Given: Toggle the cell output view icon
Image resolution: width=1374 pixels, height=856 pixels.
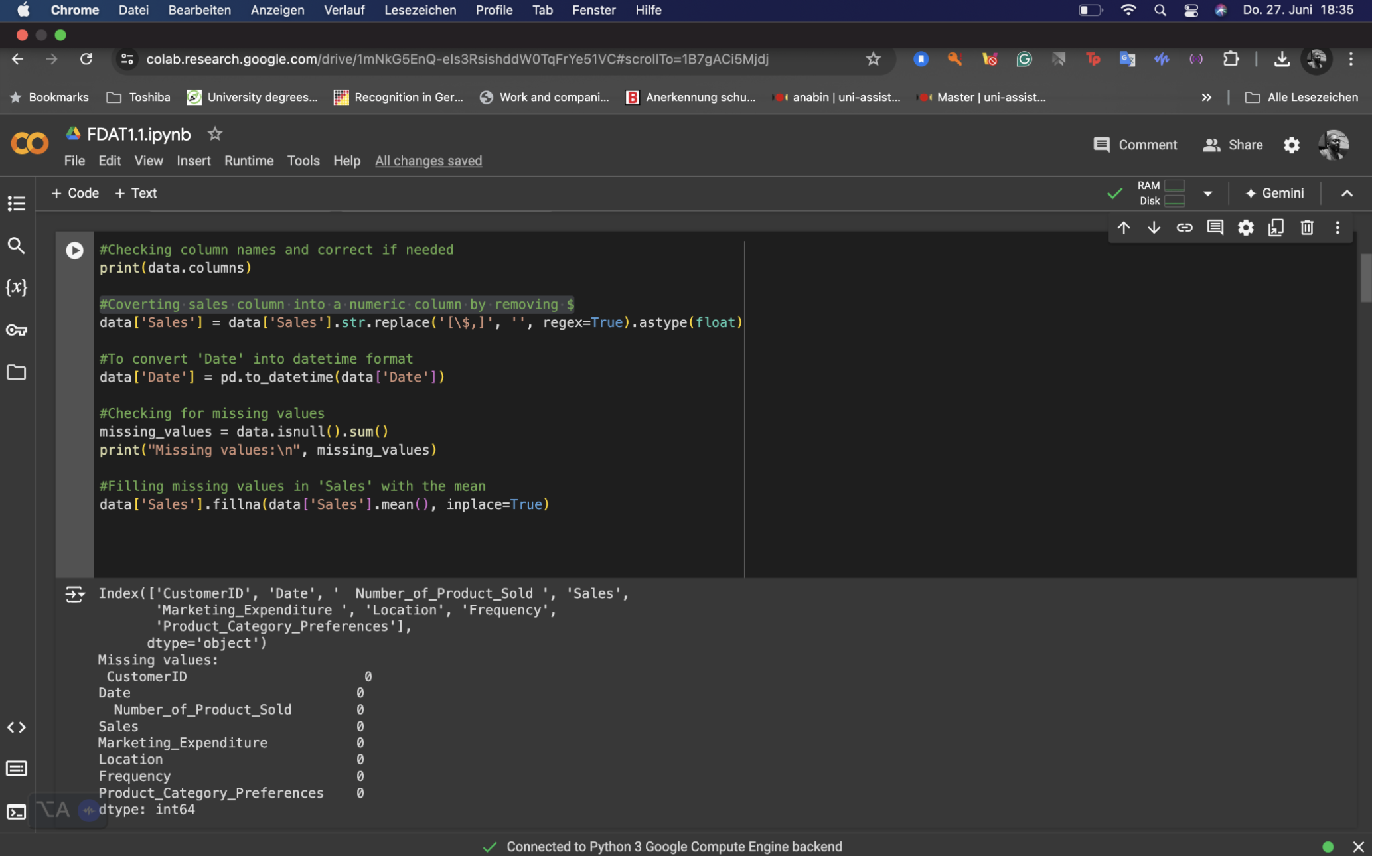Looking at the screenshot, I should click(x=74, y=594).
